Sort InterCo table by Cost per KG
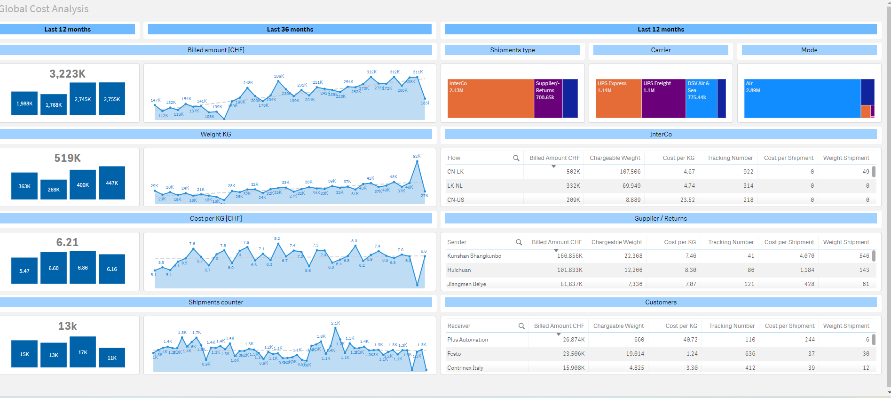 (x=678, y=158)
